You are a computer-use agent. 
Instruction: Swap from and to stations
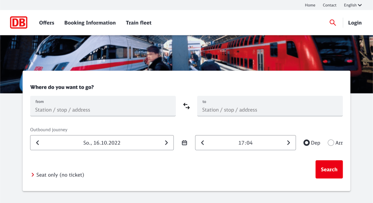pyautogui.click(x=186, y=106)
